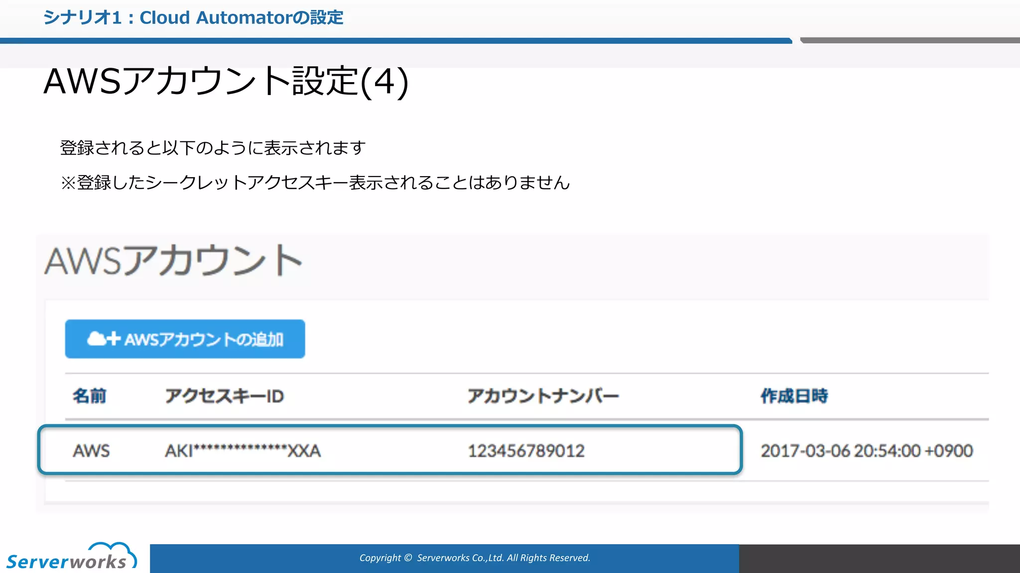Click the シナリオ1 Cloud Automatorの設定 header
1020x573 pixels.
pos(193,18)
